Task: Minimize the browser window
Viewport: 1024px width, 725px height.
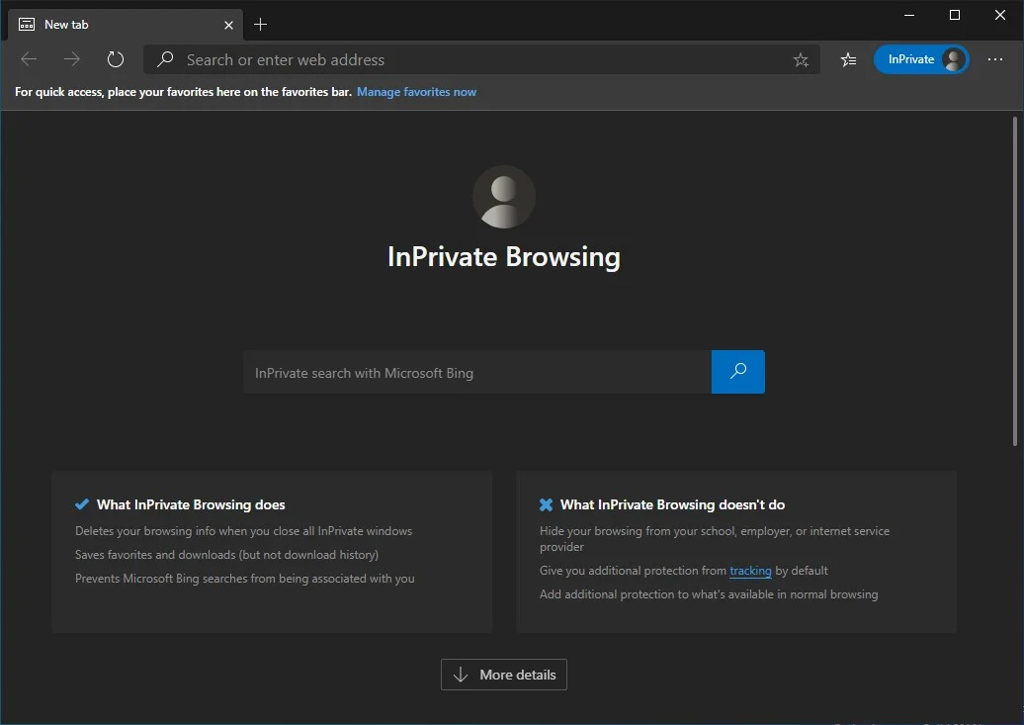Action: click(909, 15)
